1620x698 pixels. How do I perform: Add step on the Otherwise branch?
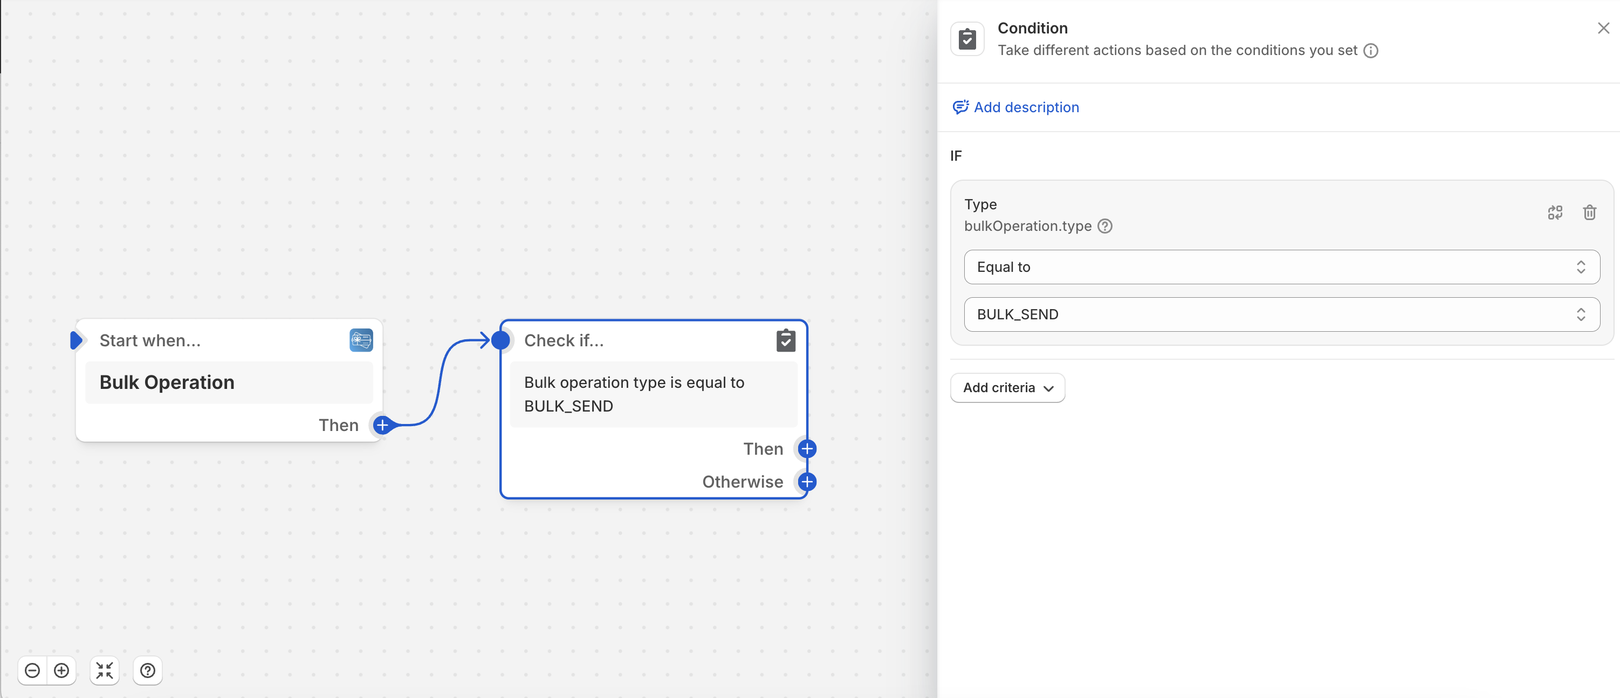807,482
